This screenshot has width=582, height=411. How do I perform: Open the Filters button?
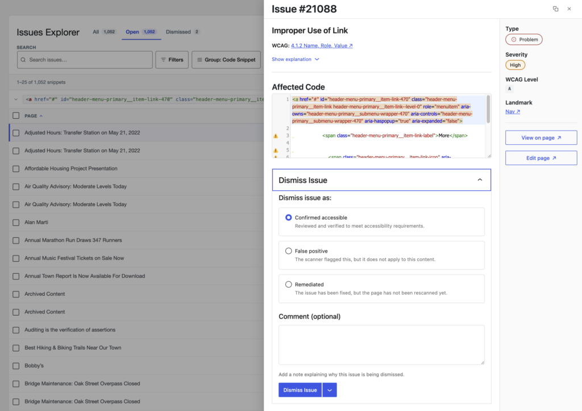[x=172, y=60]
